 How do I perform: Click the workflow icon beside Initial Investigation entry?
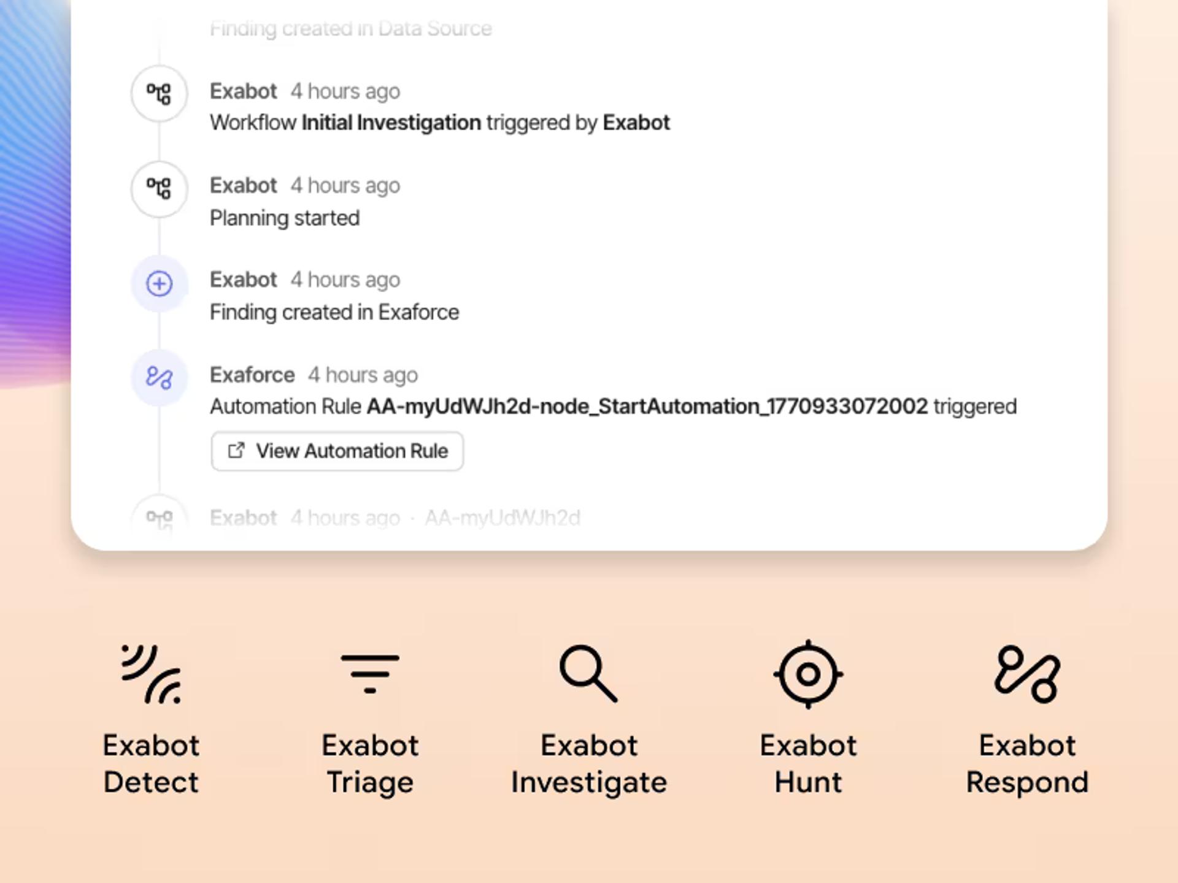point(159,94)
